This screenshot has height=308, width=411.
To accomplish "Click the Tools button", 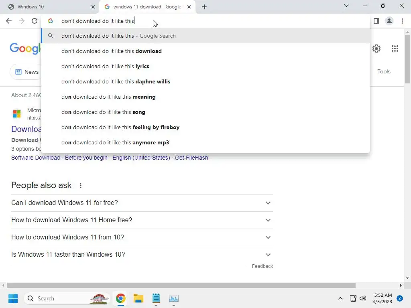I will tap(384, 71).
